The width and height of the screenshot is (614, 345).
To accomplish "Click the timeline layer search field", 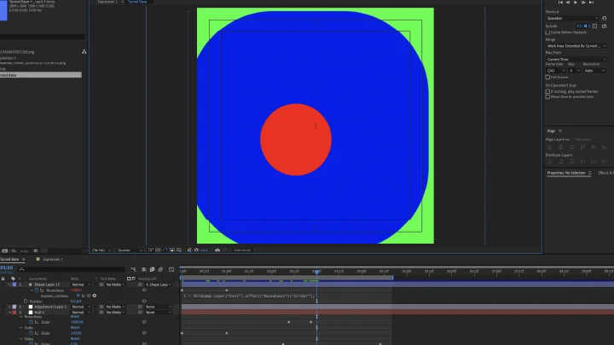I will 72,269.
